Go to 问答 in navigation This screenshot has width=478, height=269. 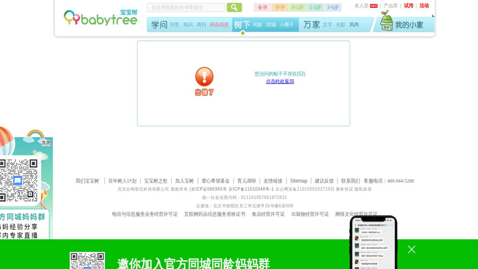point(175,25)
